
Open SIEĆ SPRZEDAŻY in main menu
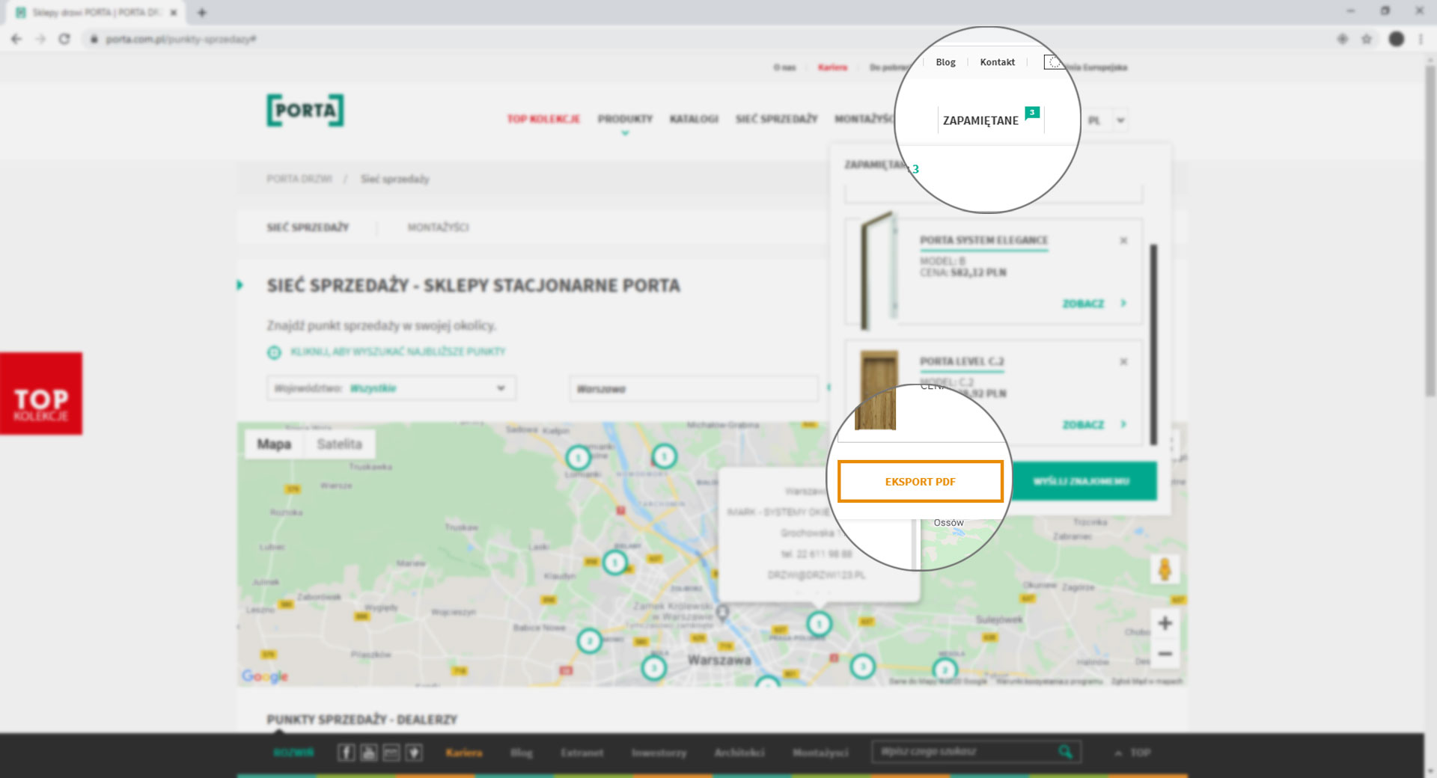(776, 119)
